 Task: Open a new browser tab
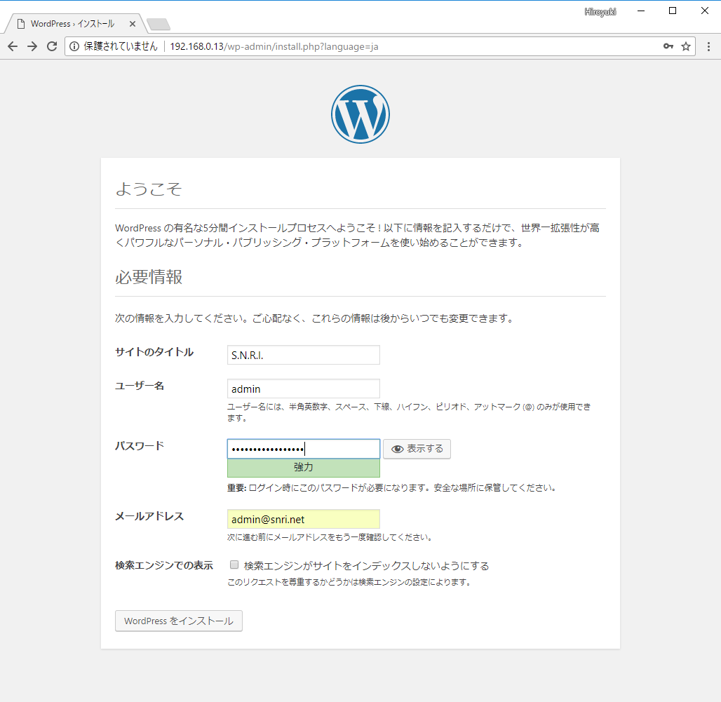click(159, 24)
